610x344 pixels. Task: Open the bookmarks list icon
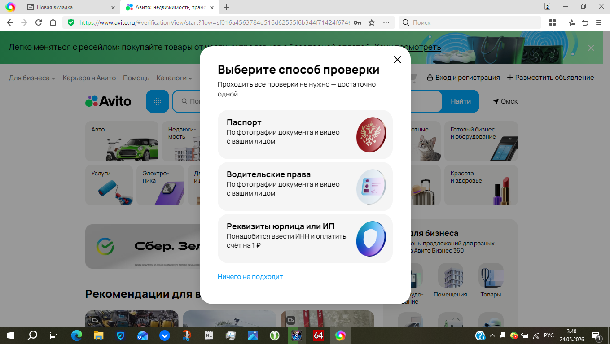[x=572, y=22]
